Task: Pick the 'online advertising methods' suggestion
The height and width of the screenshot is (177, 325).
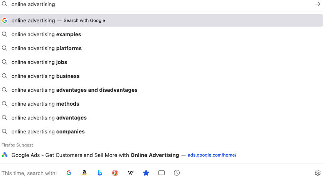Action: click(x=162, y=104)
